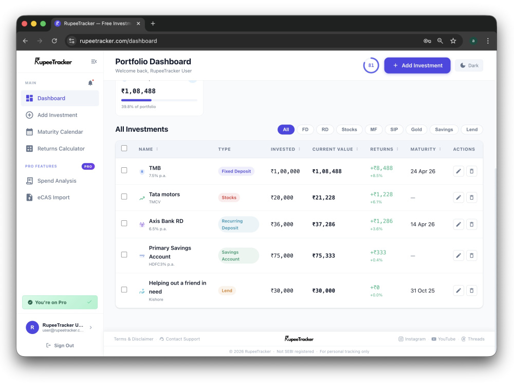This screenshot has width=514, height=386.
Task: Open the saved passwords key icon
Action: (427, 41)
